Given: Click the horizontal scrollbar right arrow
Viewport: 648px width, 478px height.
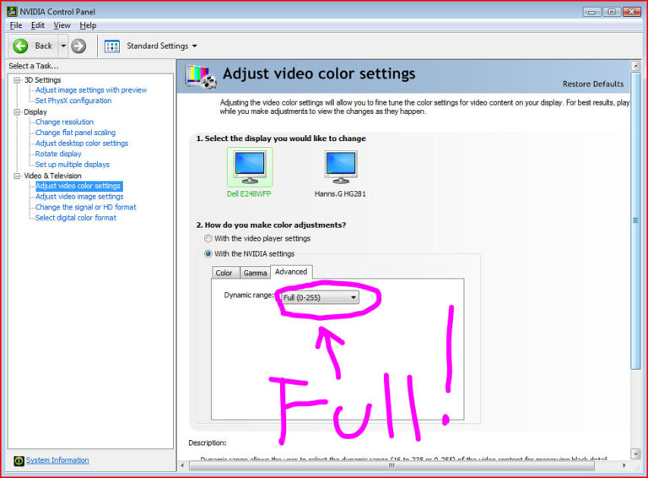Looking at the screenshot, I should [x=624, y=466].
